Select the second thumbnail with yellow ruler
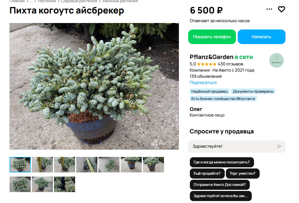 pyautogui.click(x=42, y=165)
